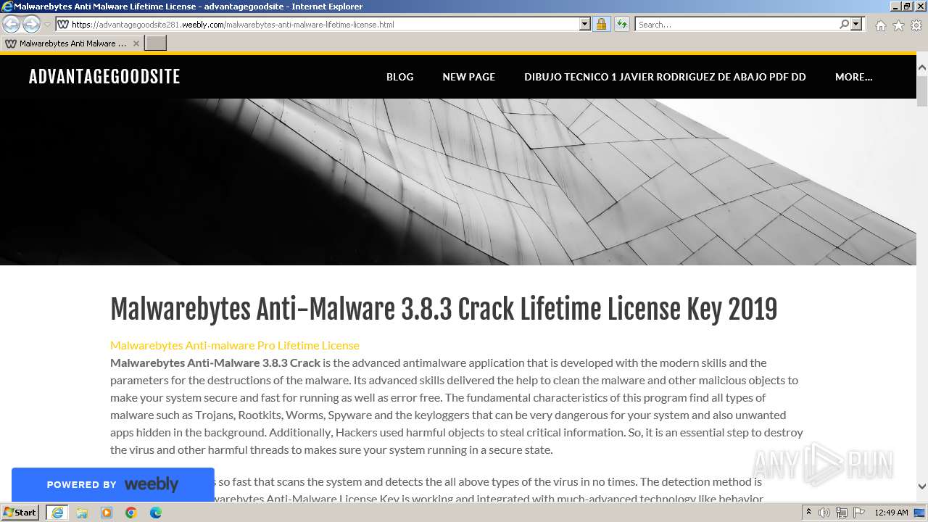
Task: Open the Tools gear icon
Action: [916, 25]
